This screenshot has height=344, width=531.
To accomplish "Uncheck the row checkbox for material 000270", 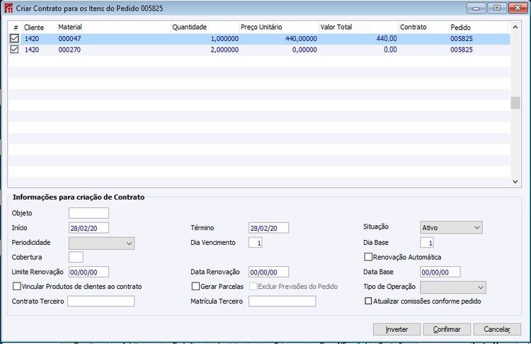I will tap(14, 50).
